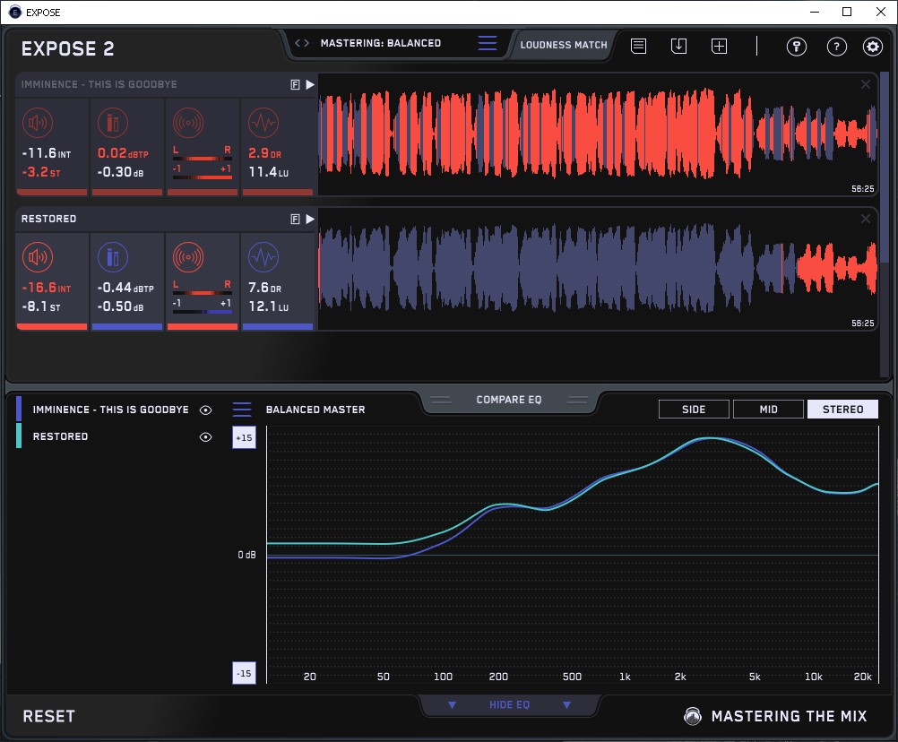The height and width of the screenshot is (742, 898).
Task: Click the Restored track teal color swatch
Action: point(19,436)
